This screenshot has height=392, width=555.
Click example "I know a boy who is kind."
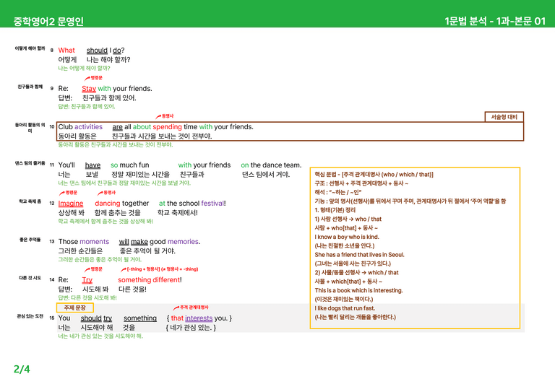[347, 237]
